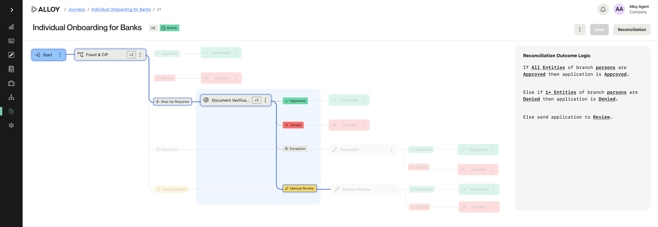The width and height of the screenshot is (658, 227).
Task: Open Start node three-dot menu
Action: [60, 55]
